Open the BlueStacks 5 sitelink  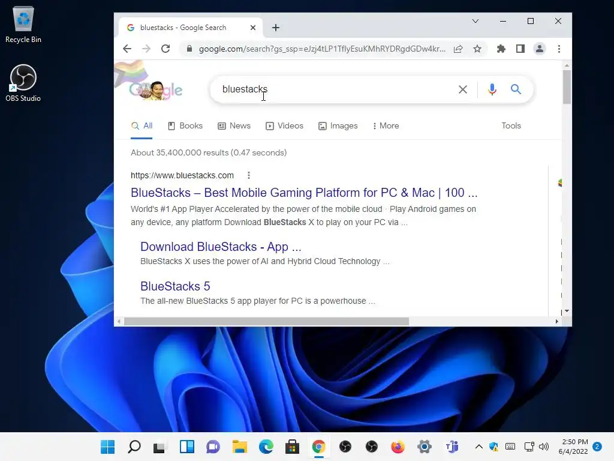[x=175, y=286]
